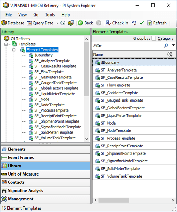Click SF_SigmafineModelTemplate icon in the tree
The image size is (177, 212).
point(31,127)
